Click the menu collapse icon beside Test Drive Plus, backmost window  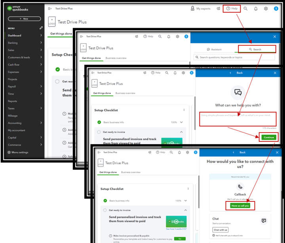49,9
